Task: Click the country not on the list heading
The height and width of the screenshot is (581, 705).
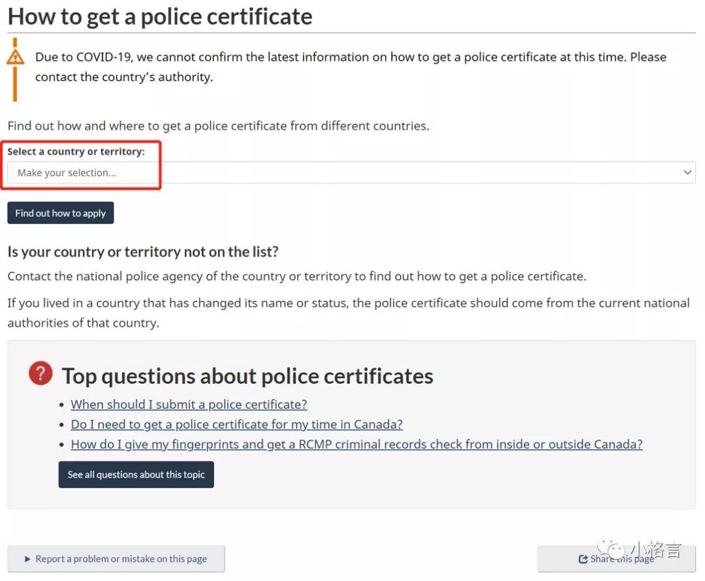Action: [x=143, y=252]
